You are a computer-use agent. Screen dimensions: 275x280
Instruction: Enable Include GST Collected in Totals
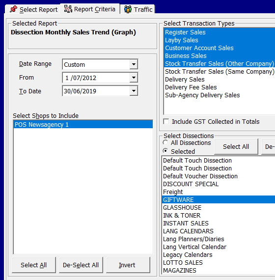click(x=166, y=122)
